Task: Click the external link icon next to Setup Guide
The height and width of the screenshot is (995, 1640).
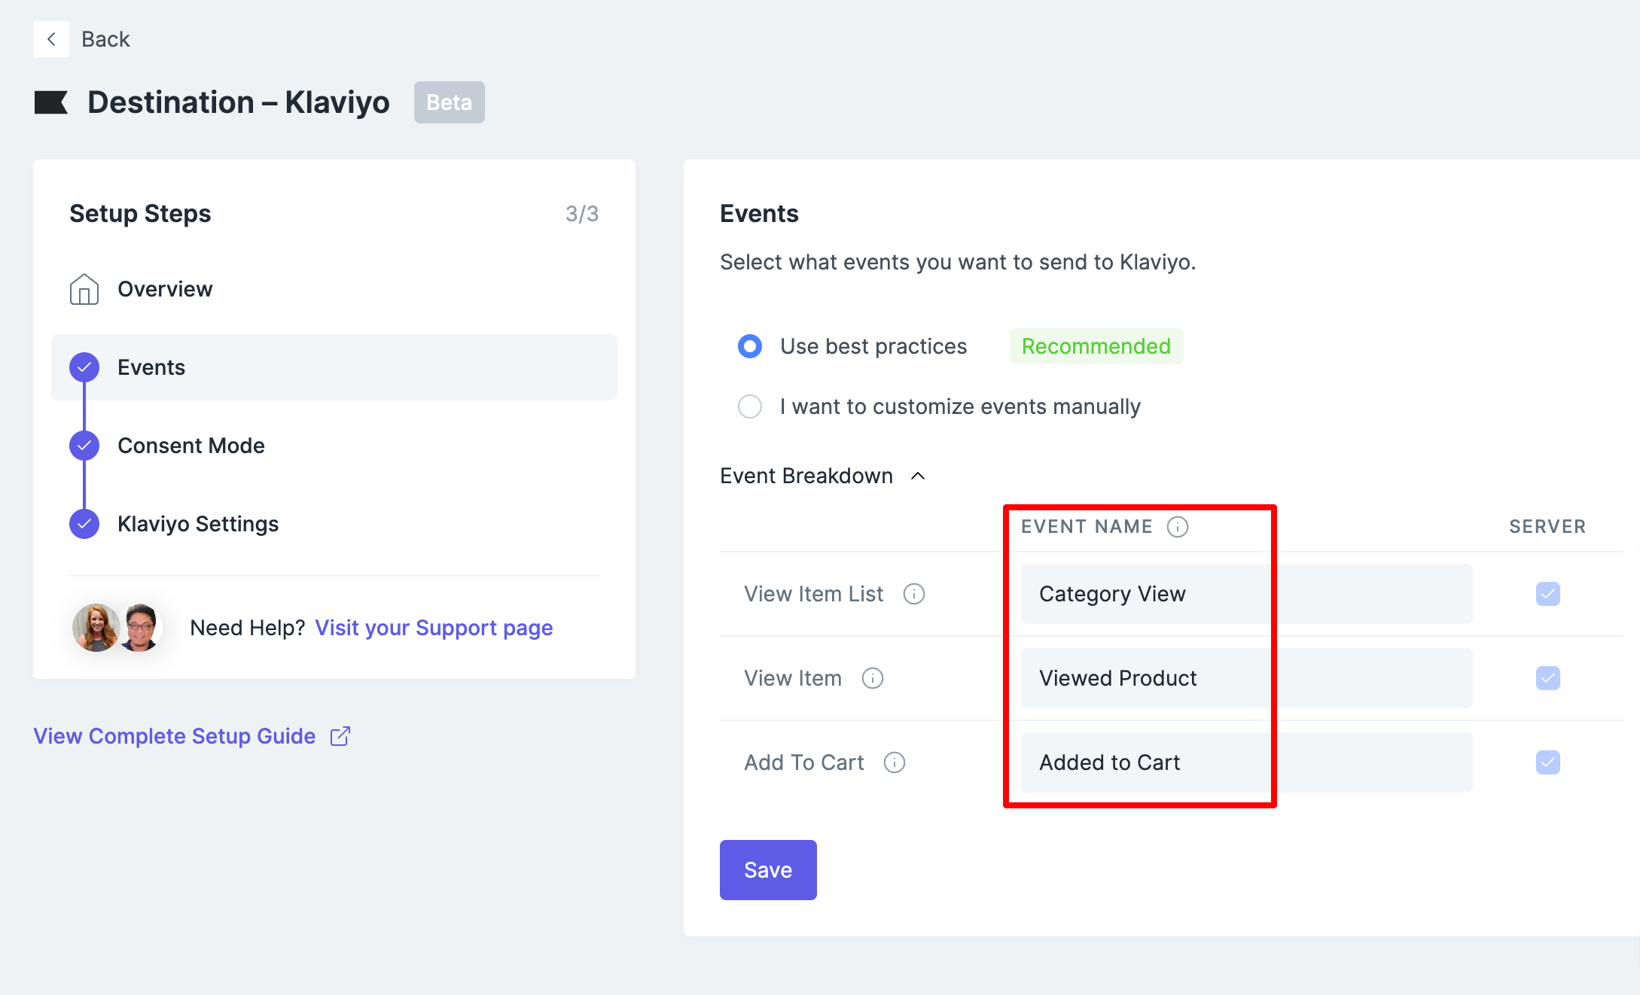Action: click(x=340, y=735)
